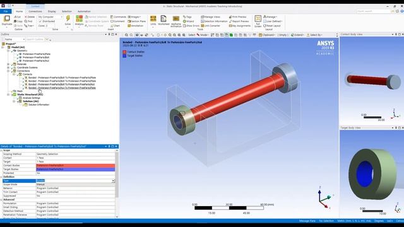Click Selection Information
The image size is (404, 227).
(214, 21)
